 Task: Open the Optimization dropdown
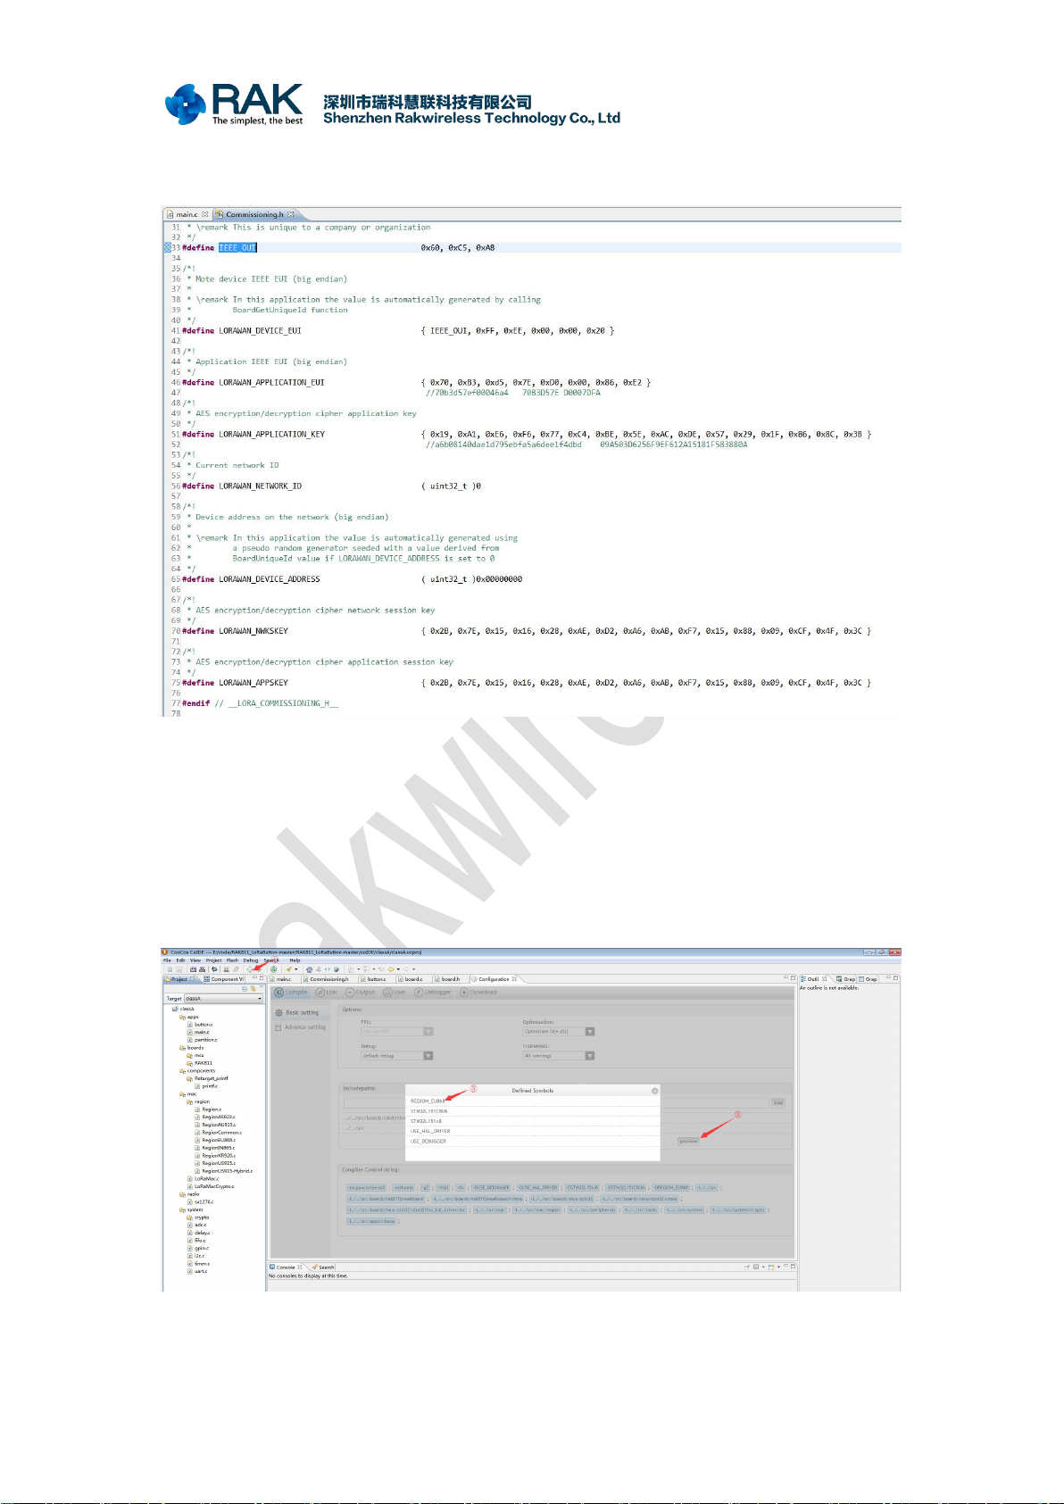[559, 1032]
